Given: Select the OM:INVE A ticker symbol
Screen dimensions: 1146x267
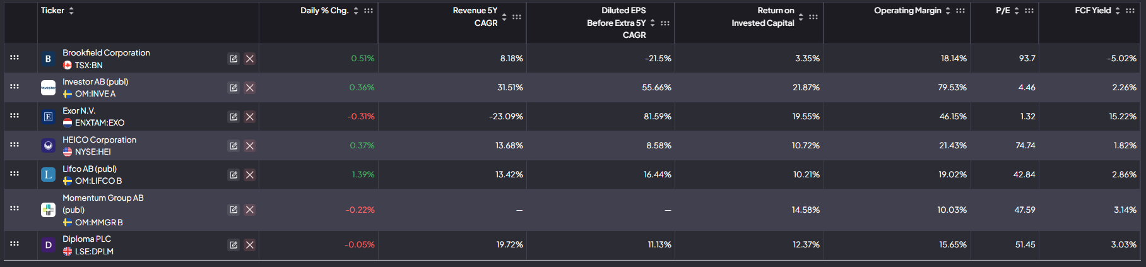Looking at the screenshot, I should (95, 94).
